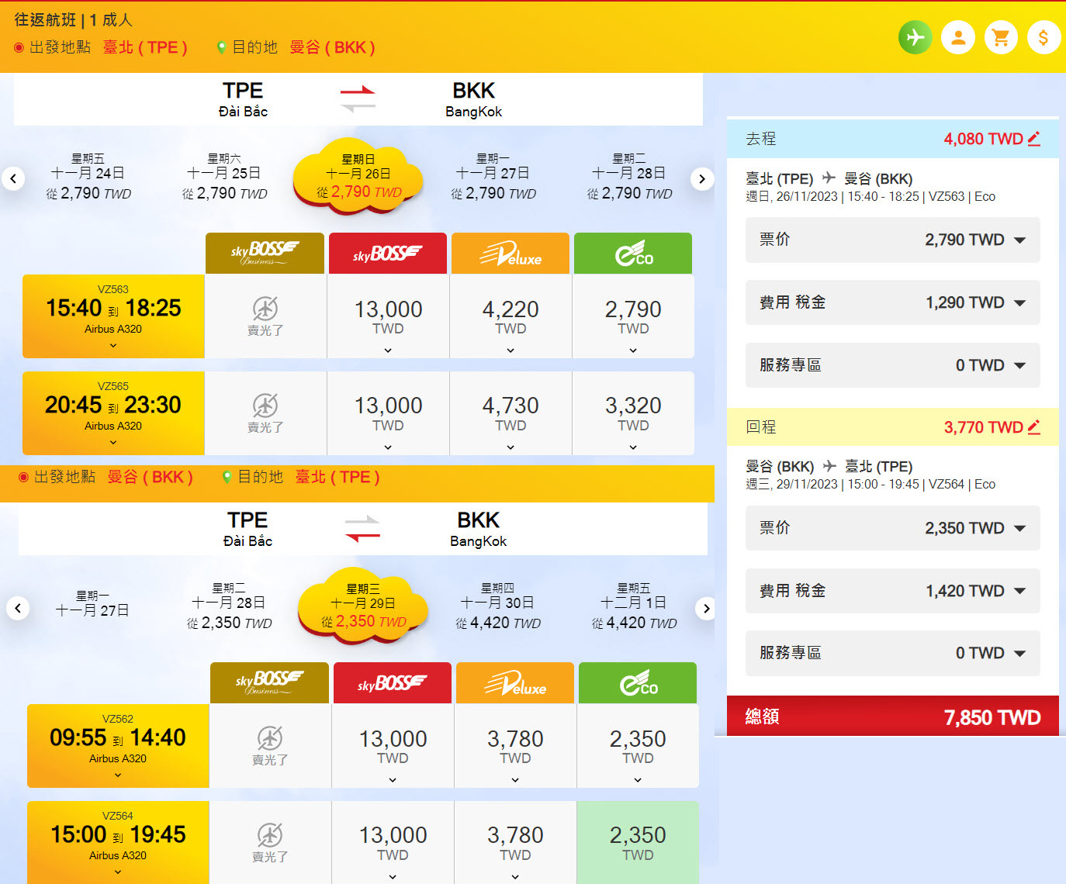The image size is (1066, 884).
Task: Select outbound SkyBoss Business fare class header
Action: [x=265, y=253]
